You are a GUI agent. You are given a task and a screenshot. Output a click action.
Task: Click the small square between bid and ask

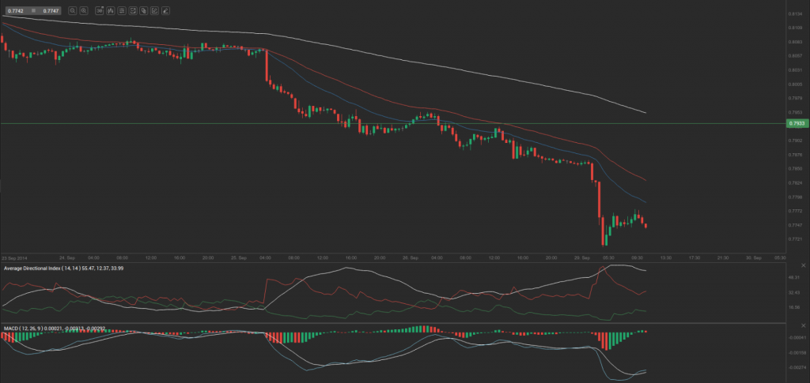click(x=33, y=11)
